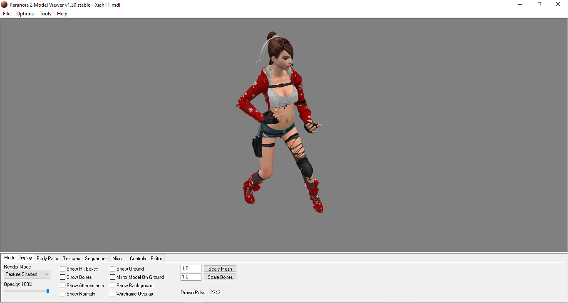568x303 pixels.
Task: Click the Scale Mesh value field
Action: [191, 269]
